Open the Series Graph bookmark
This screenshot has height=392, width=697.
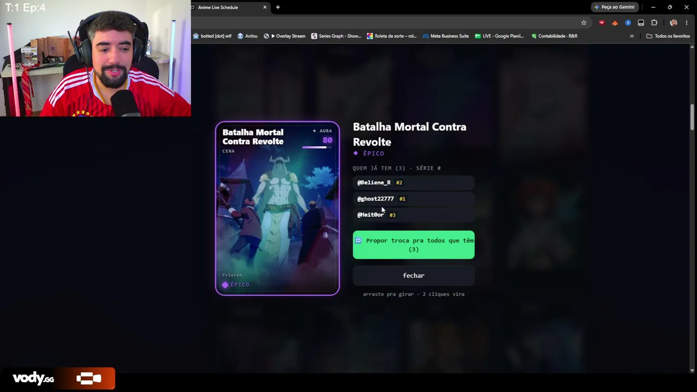[336, 36]
